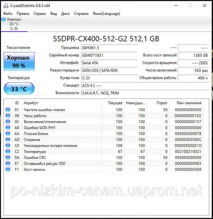The height and width of the screenshot is (219, 213).
Task: Click the drive letter field C: D:
Action: click(x=109, y=78)
